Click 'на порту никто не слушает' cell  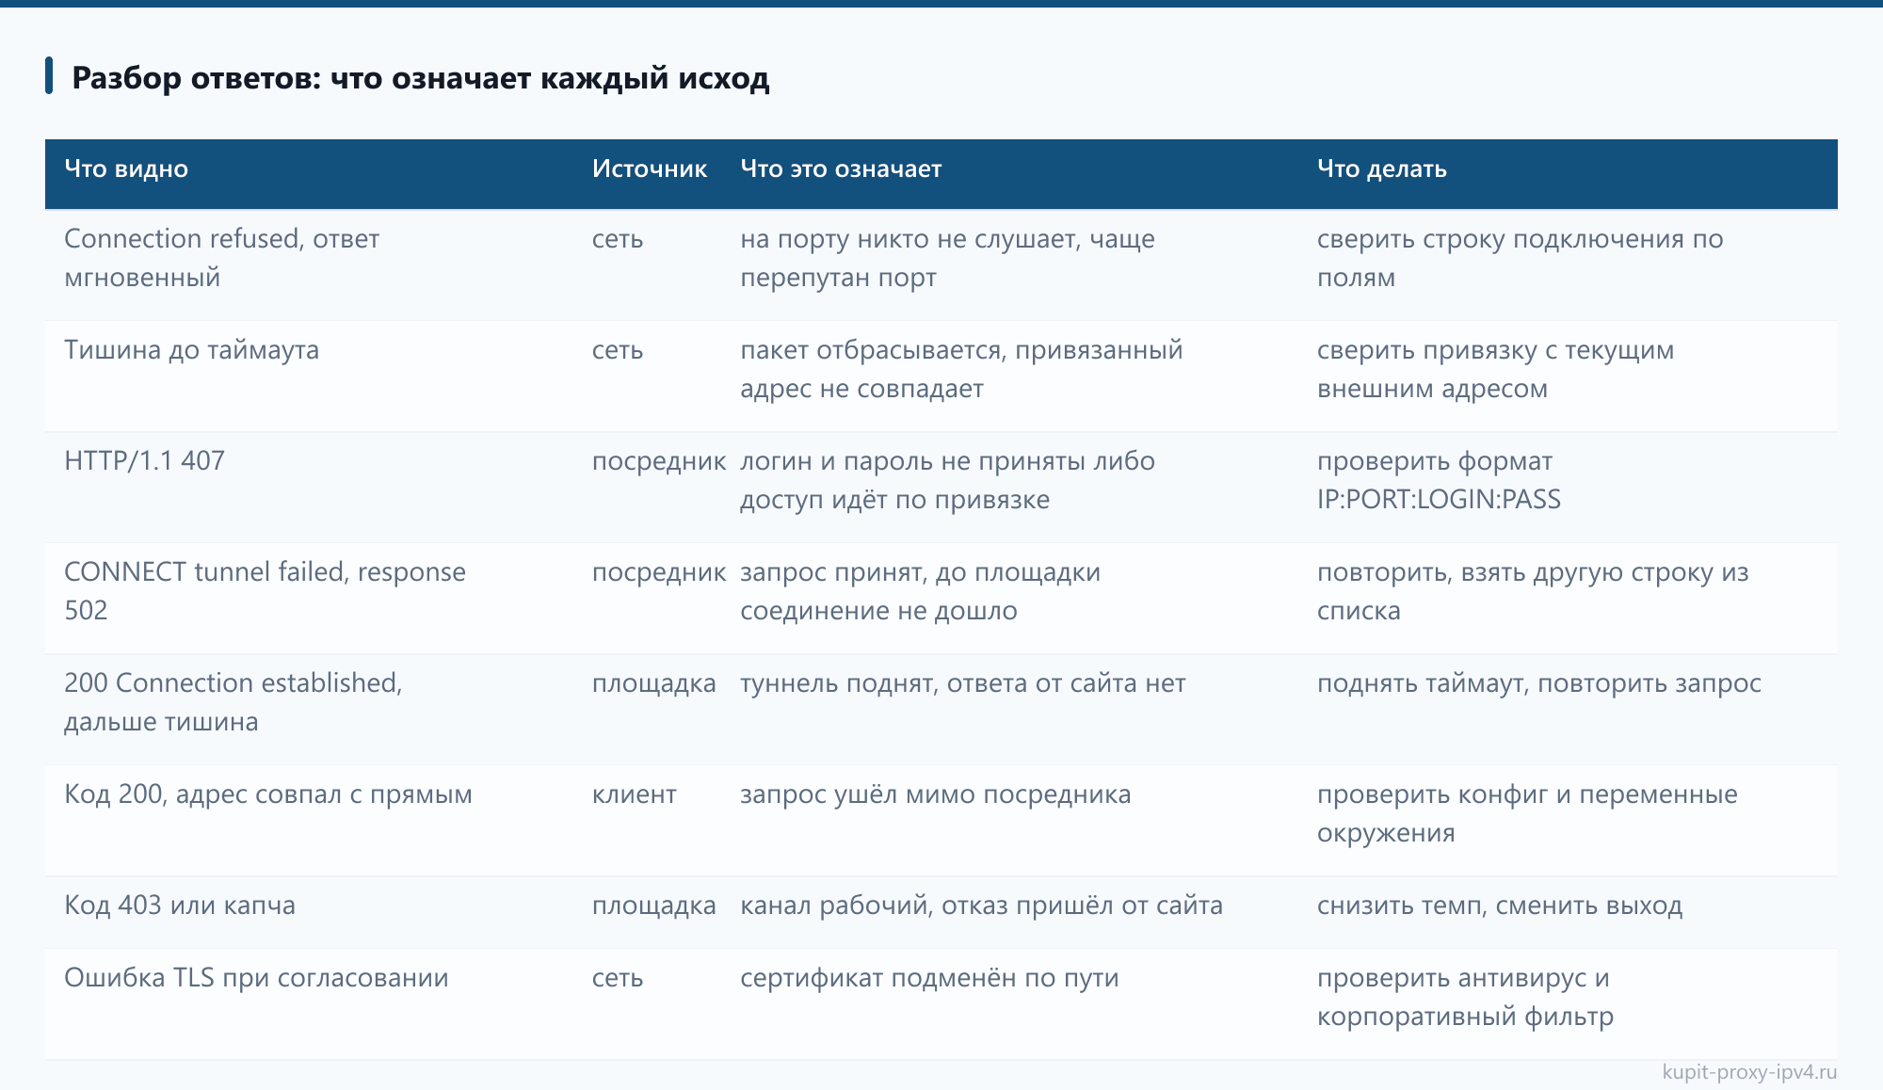[x=947, y=258]
